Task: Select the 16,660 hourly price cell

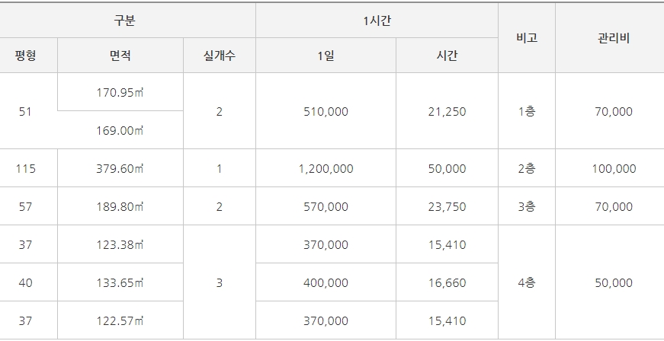Action: pyautogui.click(x=447, y=282)
